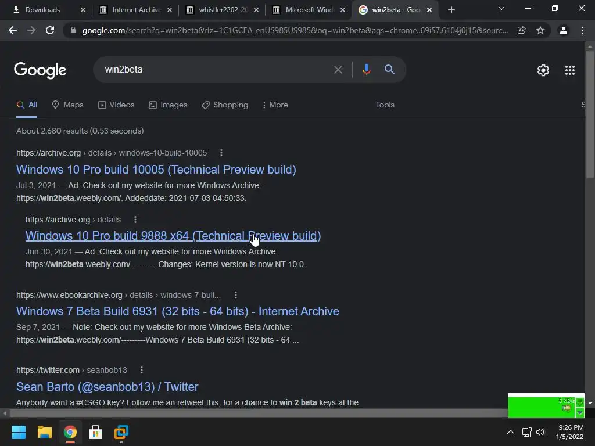The image size is (595, 446).
Task: Open the volume tray icon
Action: point(540,432)
